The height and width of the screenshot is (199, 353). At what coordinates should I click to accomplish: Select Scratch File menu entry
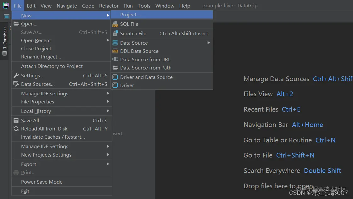pyautogui.click(x=162, y=33)
